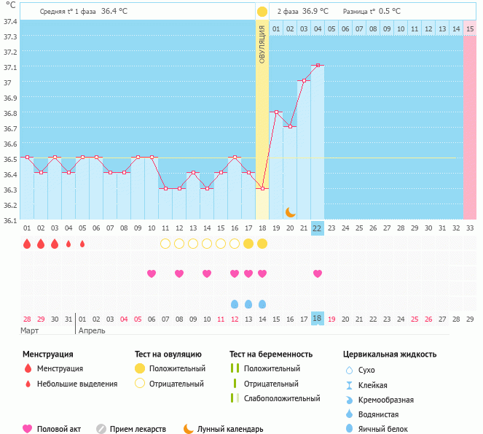Screen dimensions: 483x434
Task: Click the menstruation drop on cycle day 01
Action: [27, 244]
